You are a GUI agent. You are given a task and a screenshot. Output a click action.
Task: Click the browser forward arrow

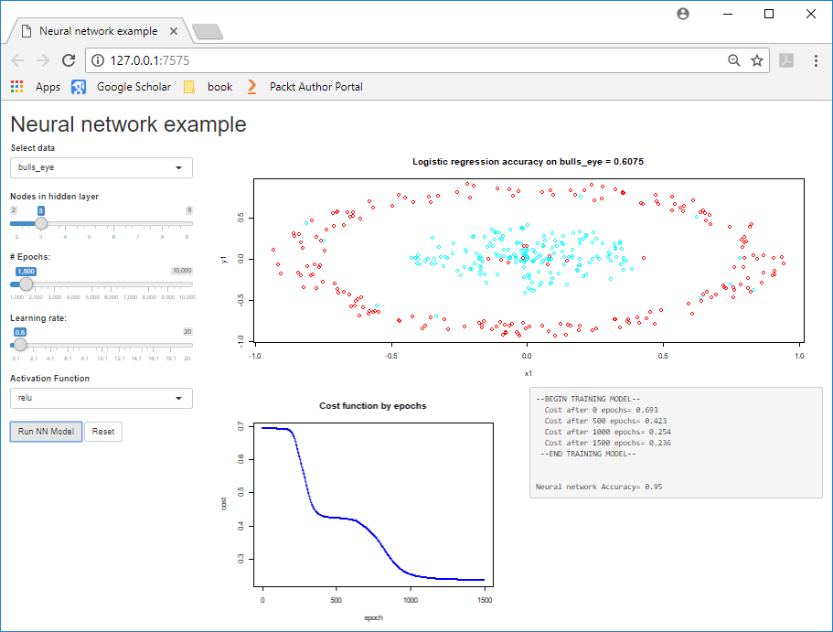43,60
